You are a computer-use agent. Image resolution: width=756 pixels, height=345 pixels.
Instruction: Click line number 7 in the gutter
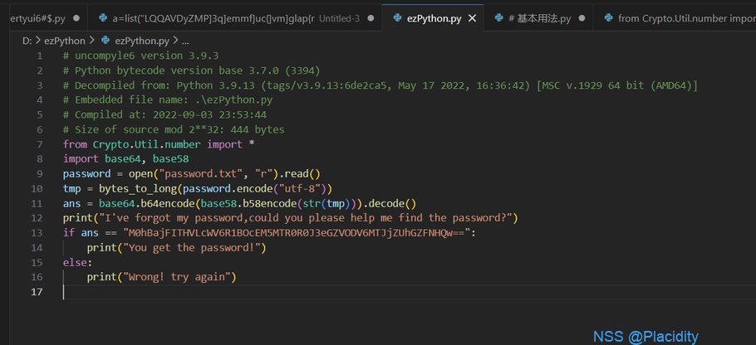click(x=40, y=144)
